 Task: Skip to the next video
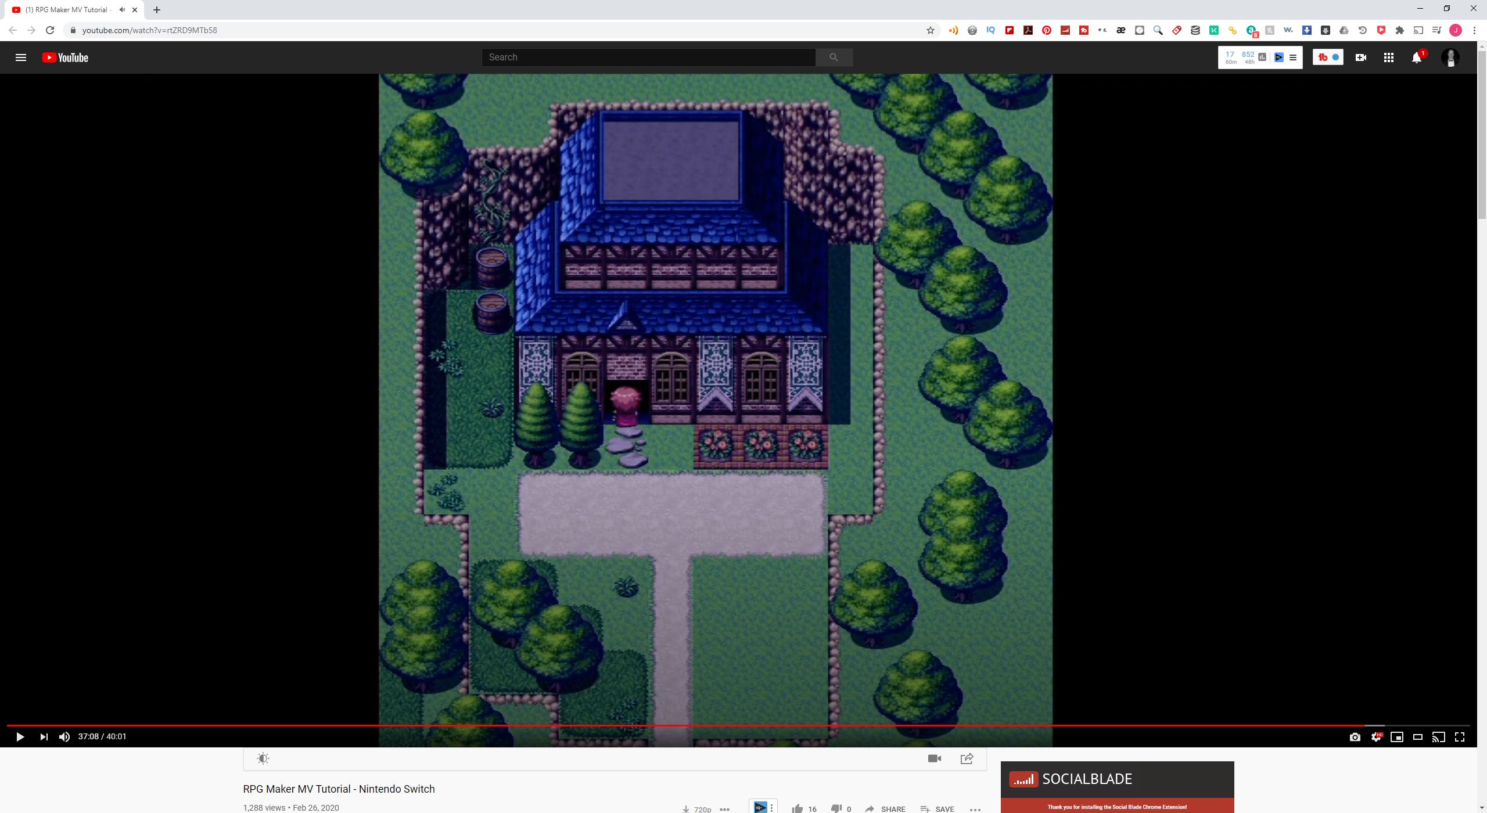(x=44, y=737)
